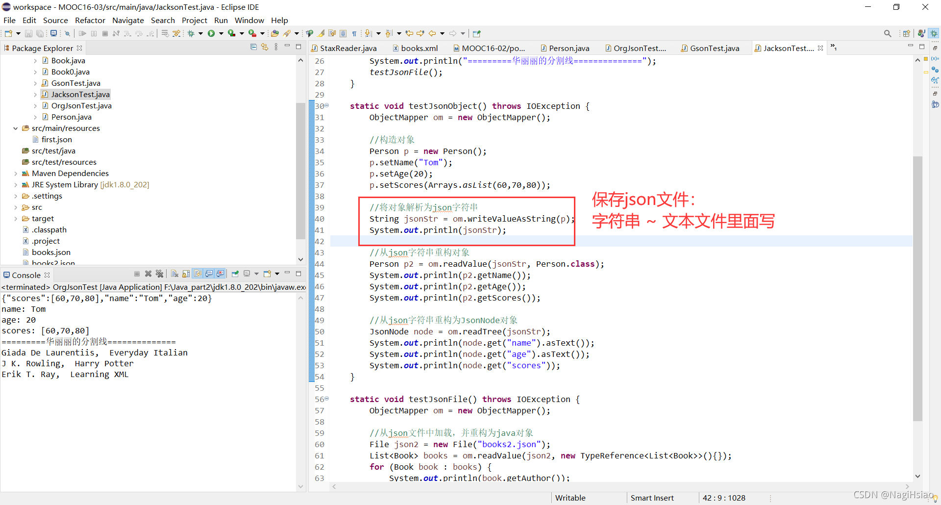
Task: Select first.json in Package Explorer
Action: 57,140
